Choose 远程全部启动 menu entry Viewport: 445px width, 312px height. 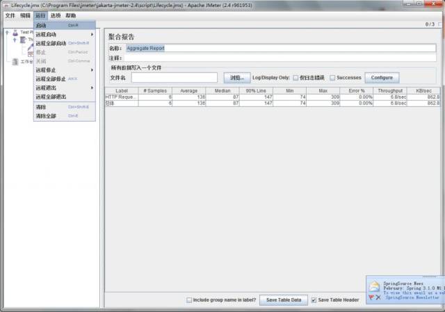(x=65, y=43)
